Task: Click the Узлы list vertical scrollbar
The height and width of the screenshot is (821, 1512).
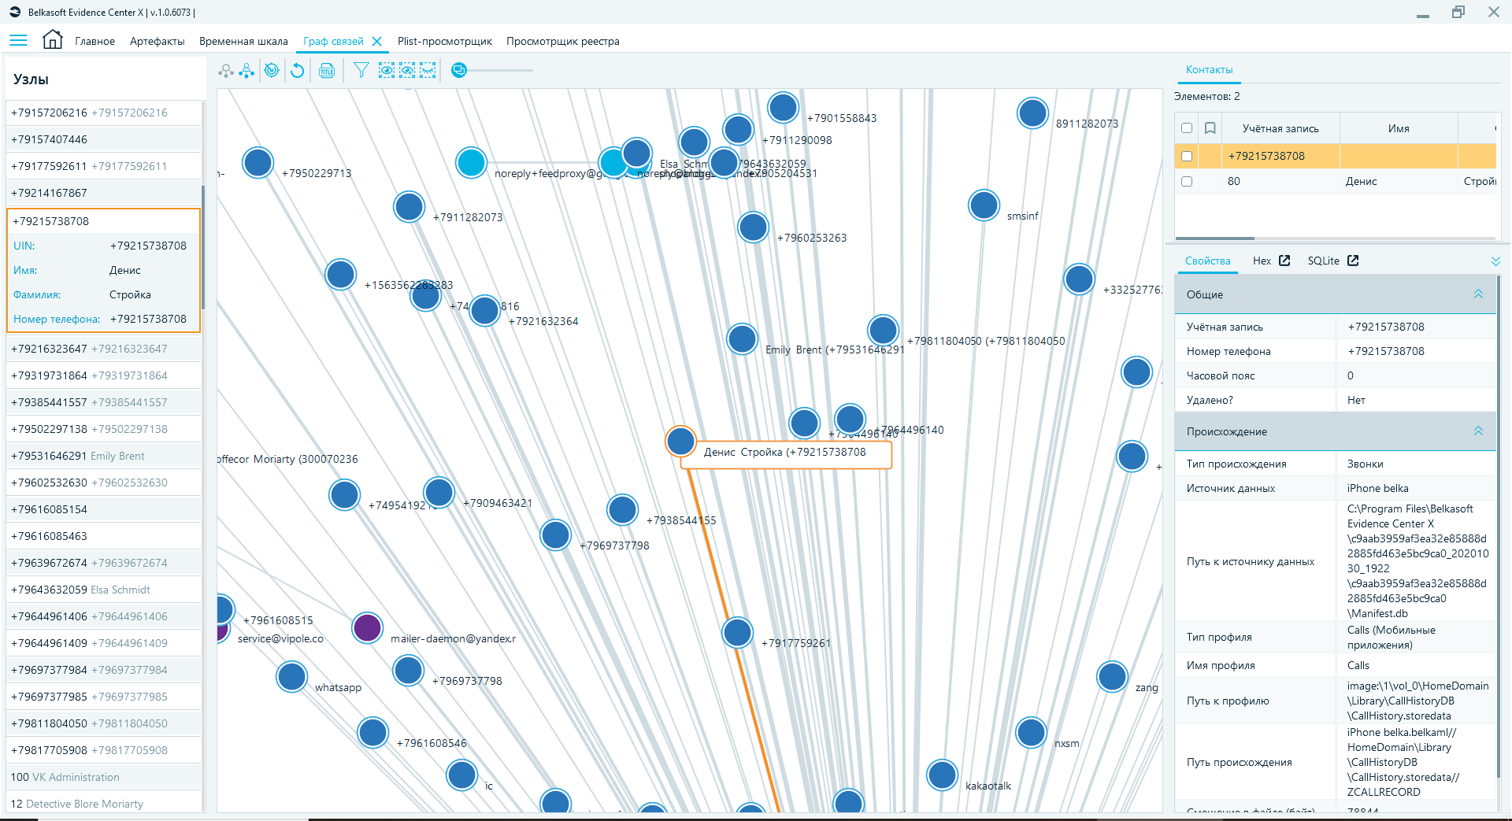Action: point(203,248)
